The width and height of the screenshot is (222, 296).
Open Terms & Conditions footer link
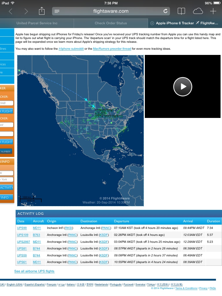point(186,288)
